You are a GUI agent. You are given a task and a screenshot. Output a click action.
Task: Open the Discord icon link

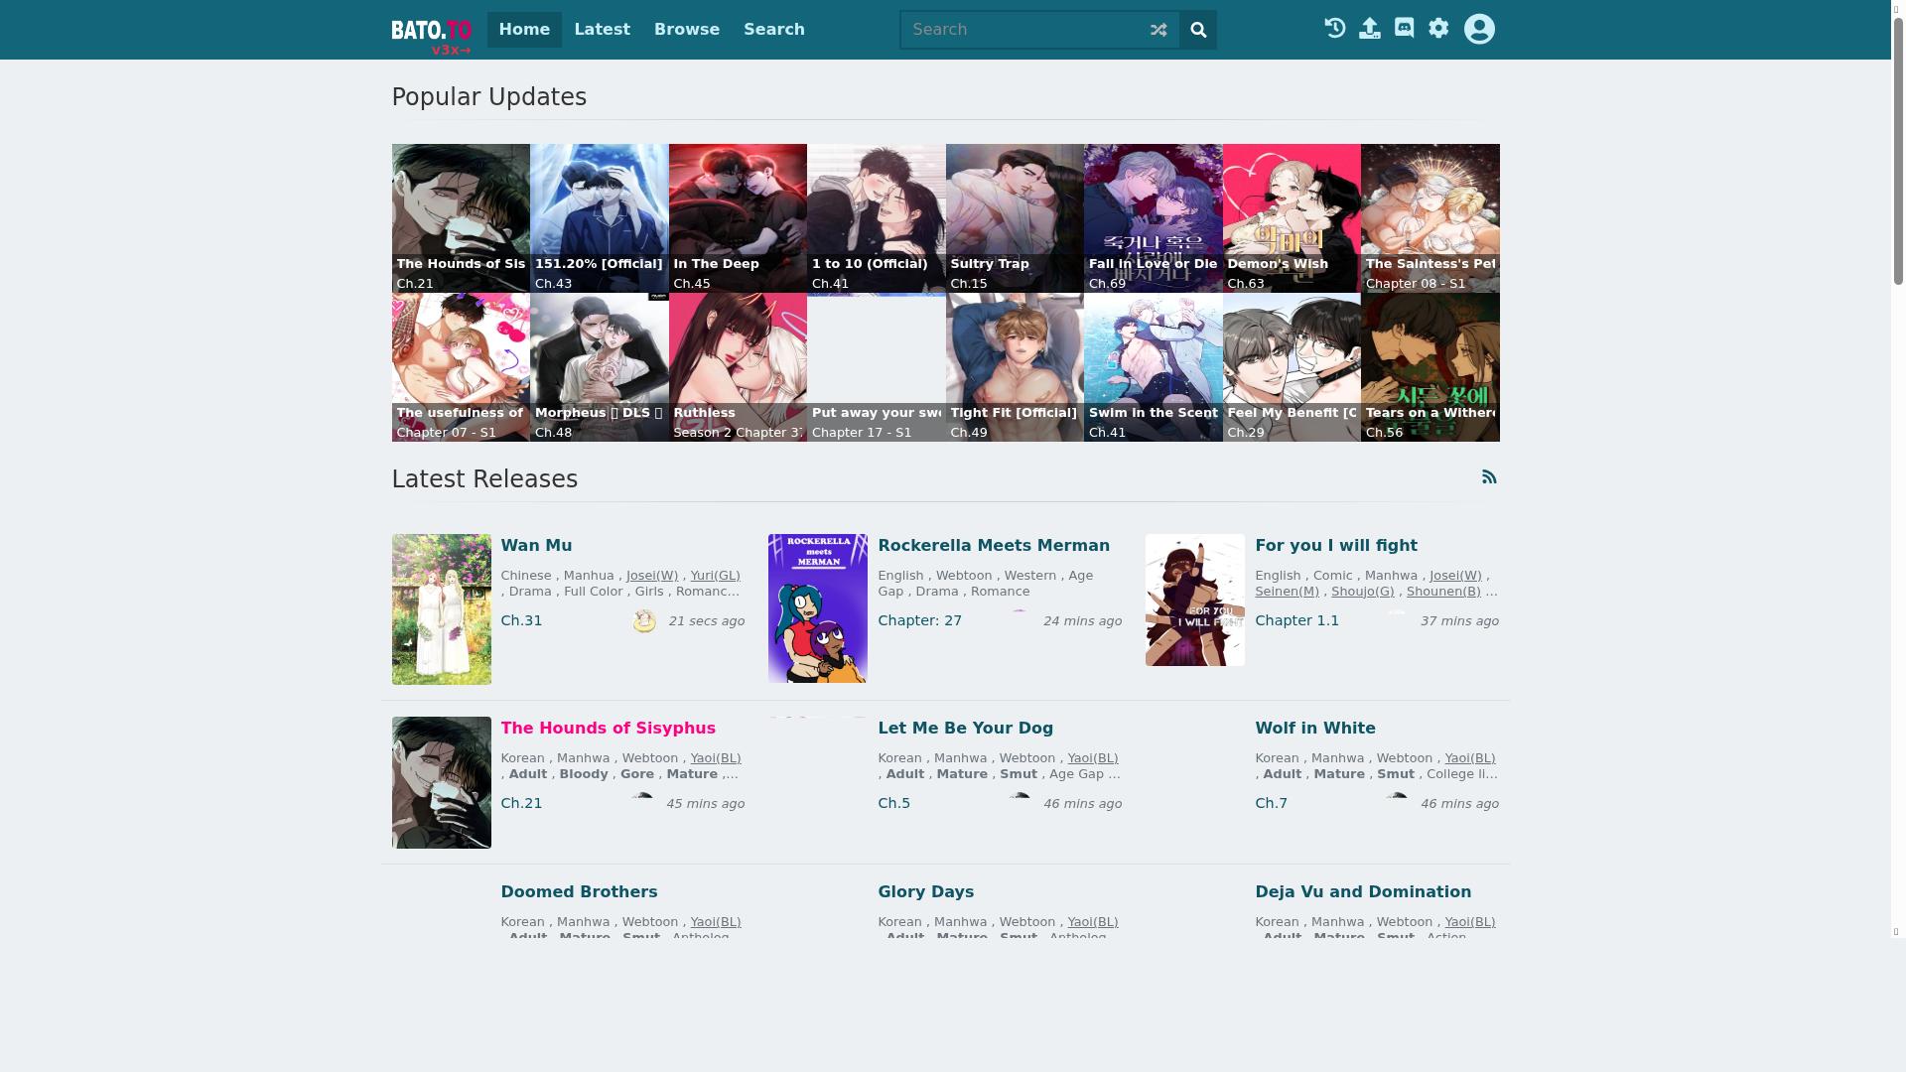1404,29
